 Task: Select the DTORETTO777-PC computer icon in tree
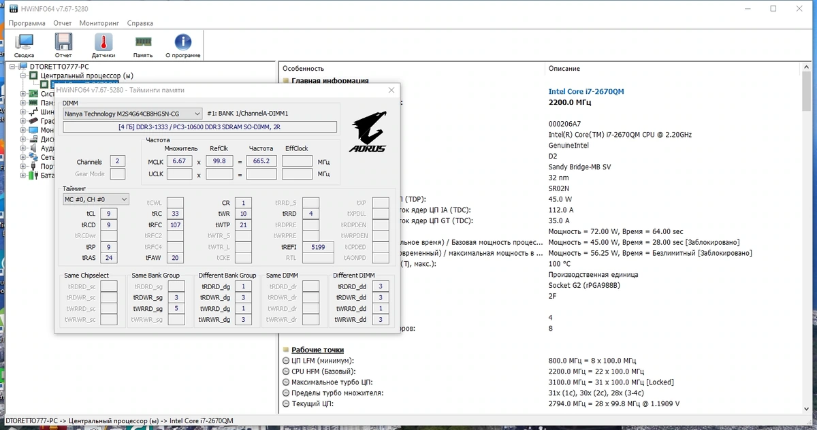[22, 67]
